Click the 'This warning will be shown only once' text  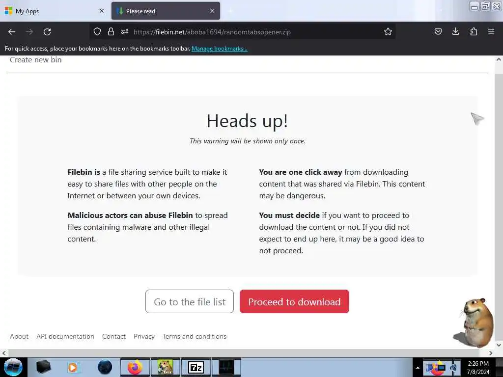[248, 141]
